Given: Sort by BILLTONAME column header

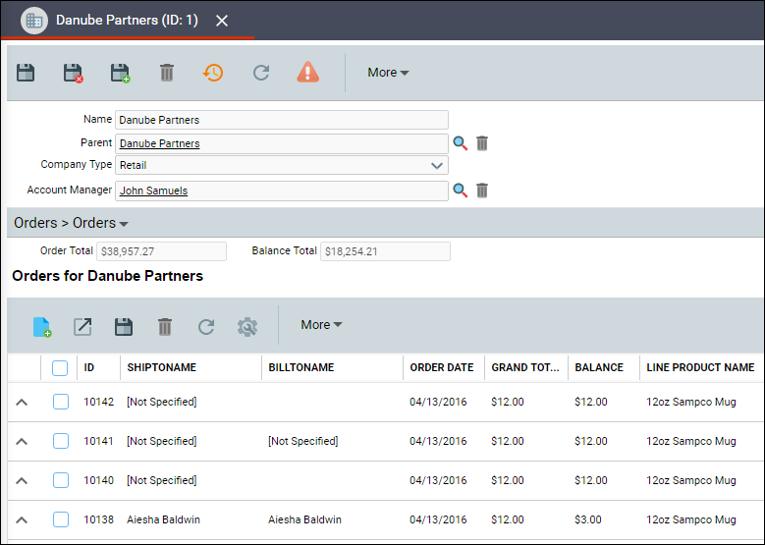Looking at the screenshot, I should tap(301, 367).
